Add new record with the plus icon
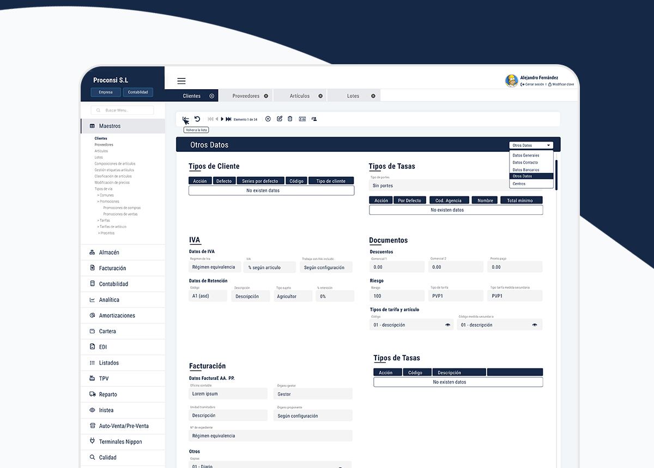 [268, 119]
